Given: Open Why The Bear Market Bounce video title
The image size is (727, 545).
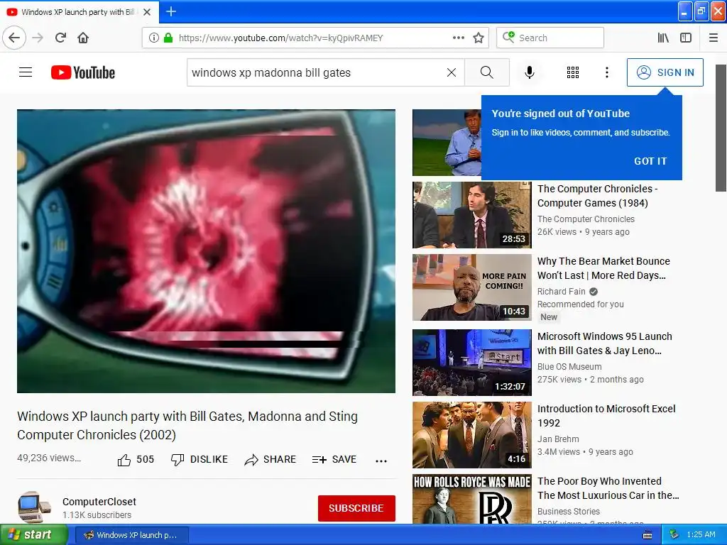Looking at the screenshot, I should pos(603,268).
